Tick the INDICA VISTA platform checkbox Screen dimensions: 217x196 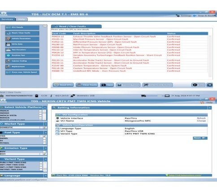click(x=40, y=116)
